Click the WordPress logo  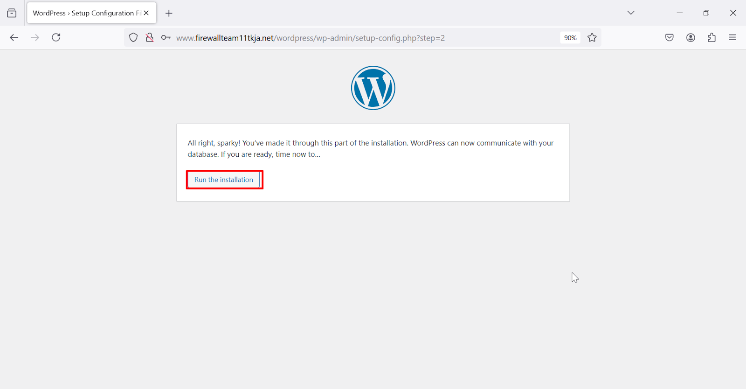(373, 88)
